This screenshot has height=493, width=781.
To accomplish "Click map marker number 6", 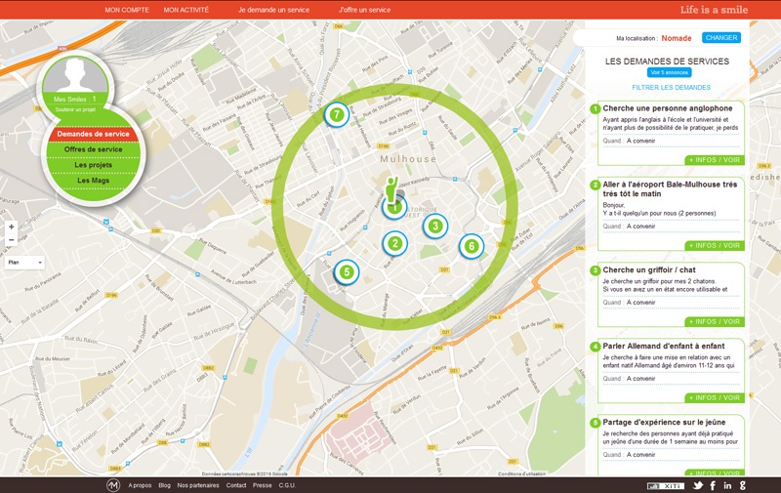I will [x=472, y=246].
